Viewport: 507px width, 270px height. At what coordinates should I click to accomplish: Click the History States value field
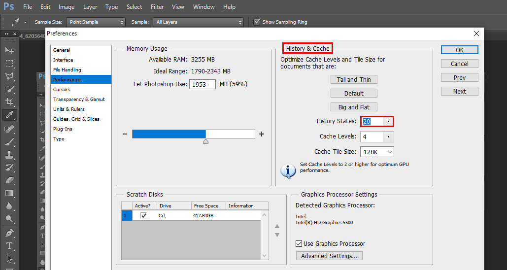pos(372,122)
